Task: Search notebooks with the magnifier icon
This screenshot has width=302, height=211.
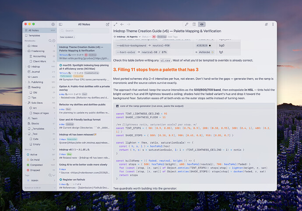Action: tap(50, 41)
